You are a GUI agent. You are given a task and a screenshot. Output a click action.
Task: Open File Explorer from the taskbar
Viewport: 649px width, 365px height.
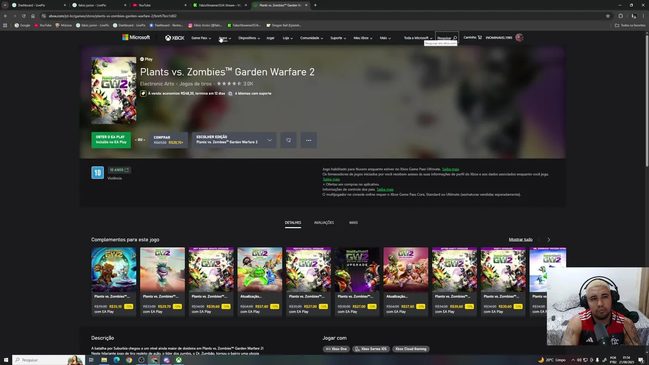(104, 360)
